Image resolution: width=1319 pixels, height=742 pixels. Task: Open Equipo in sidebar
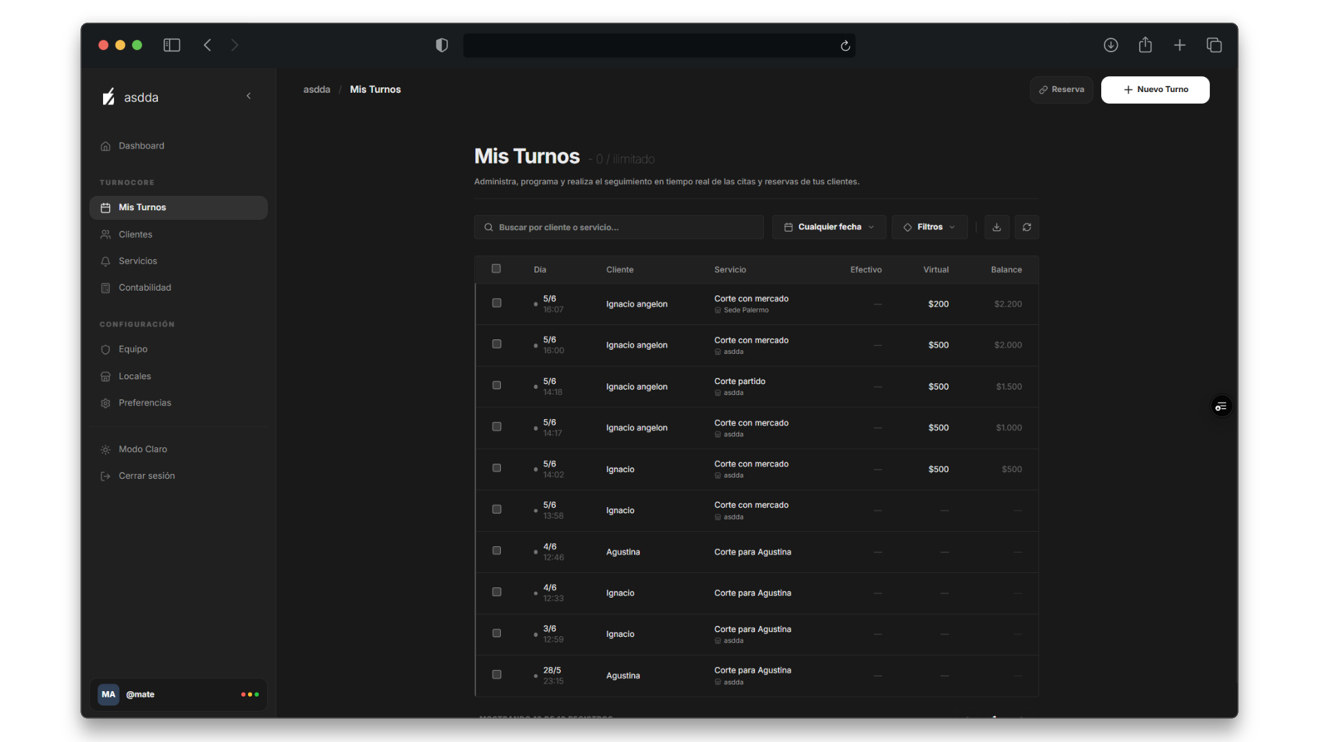pos(179,349)
